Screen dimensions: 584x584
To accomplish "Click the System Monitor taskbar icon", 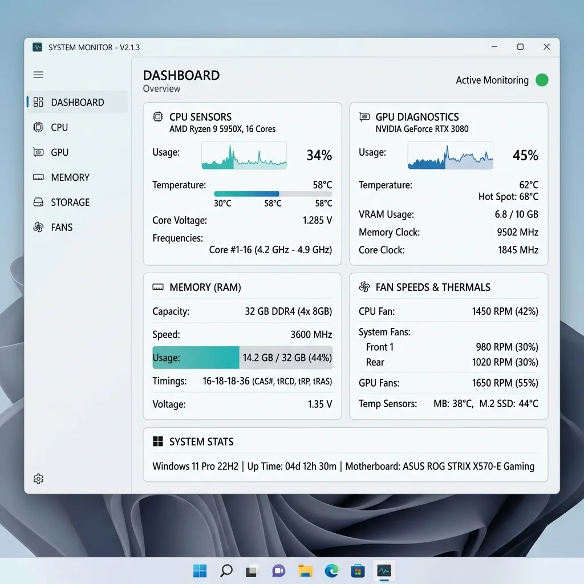I will 384,570.
